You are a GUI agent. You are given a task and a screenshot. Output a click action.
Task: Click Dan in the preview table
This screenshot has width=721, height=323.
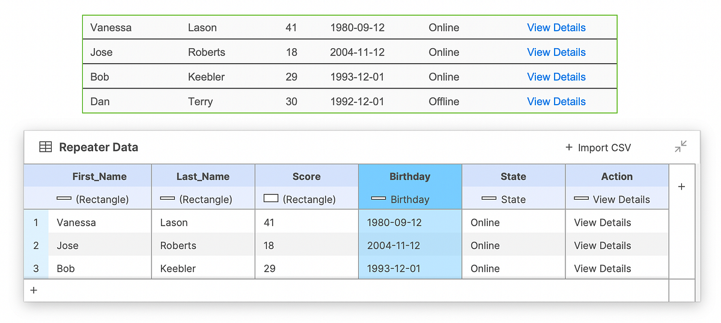[100, 102]
